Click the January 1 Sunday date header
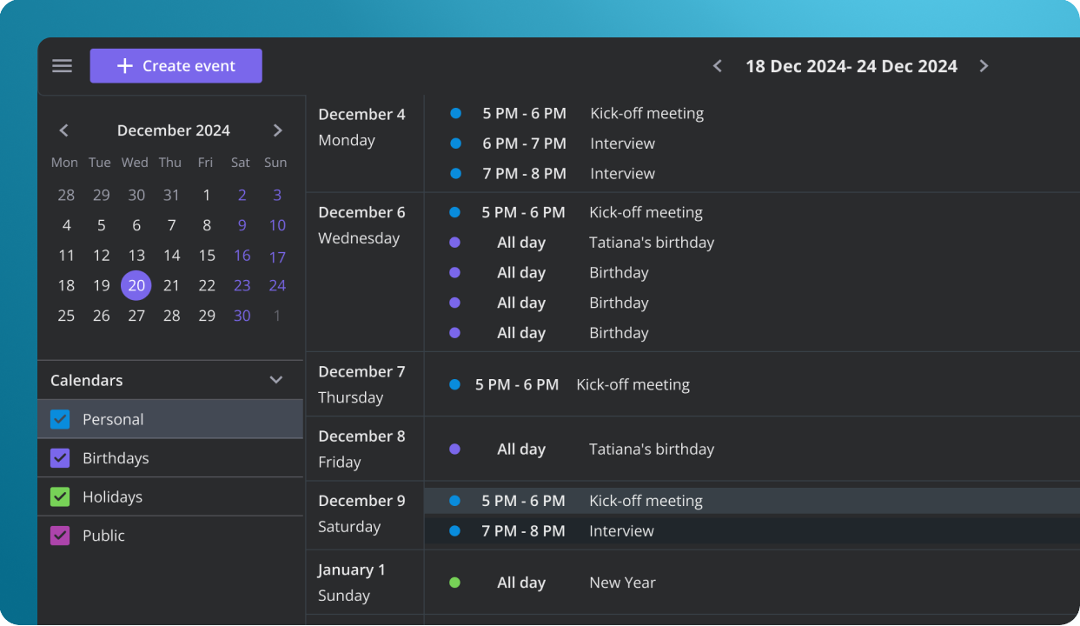The height and width of the screenshot is (626, 1080). 352,583
